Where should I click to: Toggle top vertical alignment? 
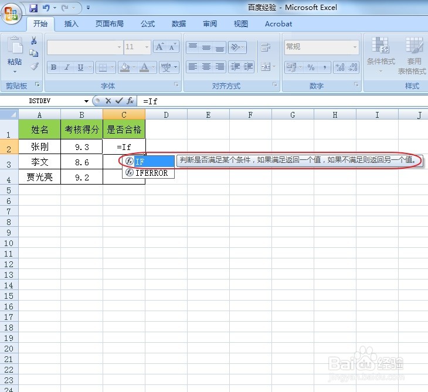click(x=193, y=47)
